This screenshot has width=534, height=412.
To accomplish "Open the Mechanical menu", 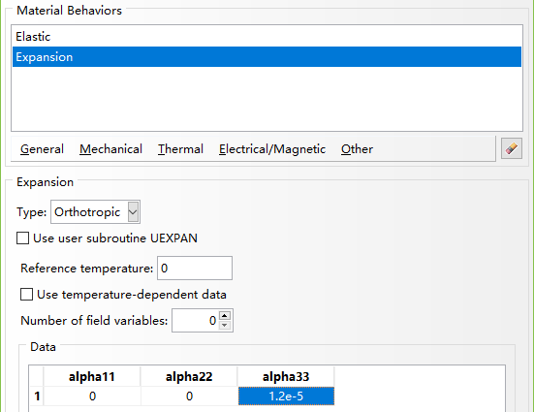I will [110, 149].
